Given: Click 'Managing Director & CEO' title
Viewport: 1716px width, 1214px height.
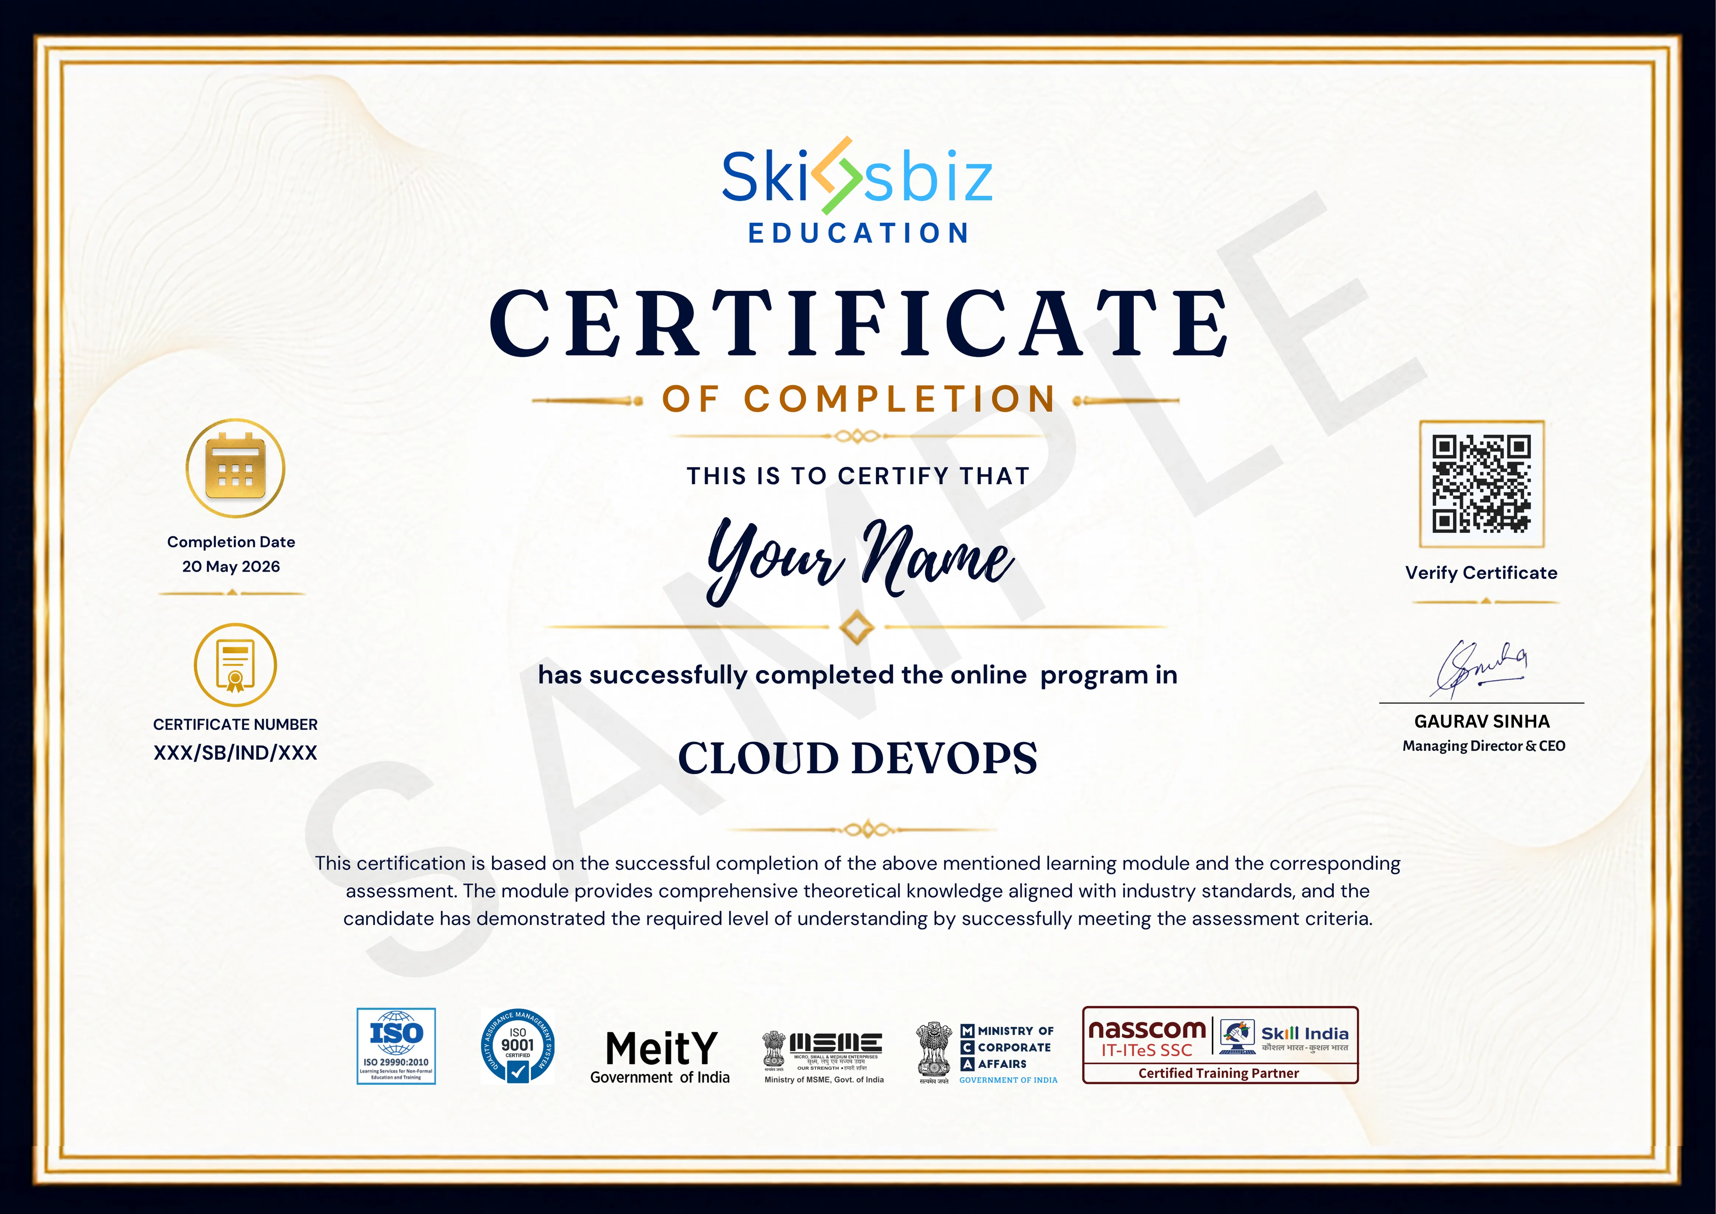Looking at the screenshot, I should pyautogui.click(x=1484, y=746).
